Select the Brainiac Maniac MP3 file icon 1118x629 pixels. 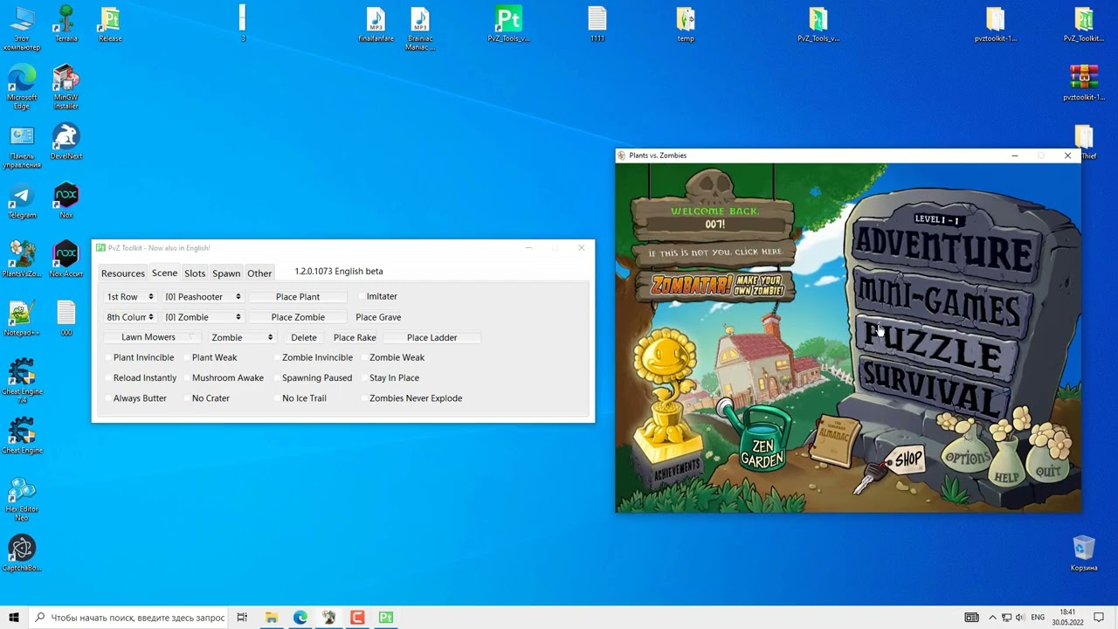(x=420, y=29)
